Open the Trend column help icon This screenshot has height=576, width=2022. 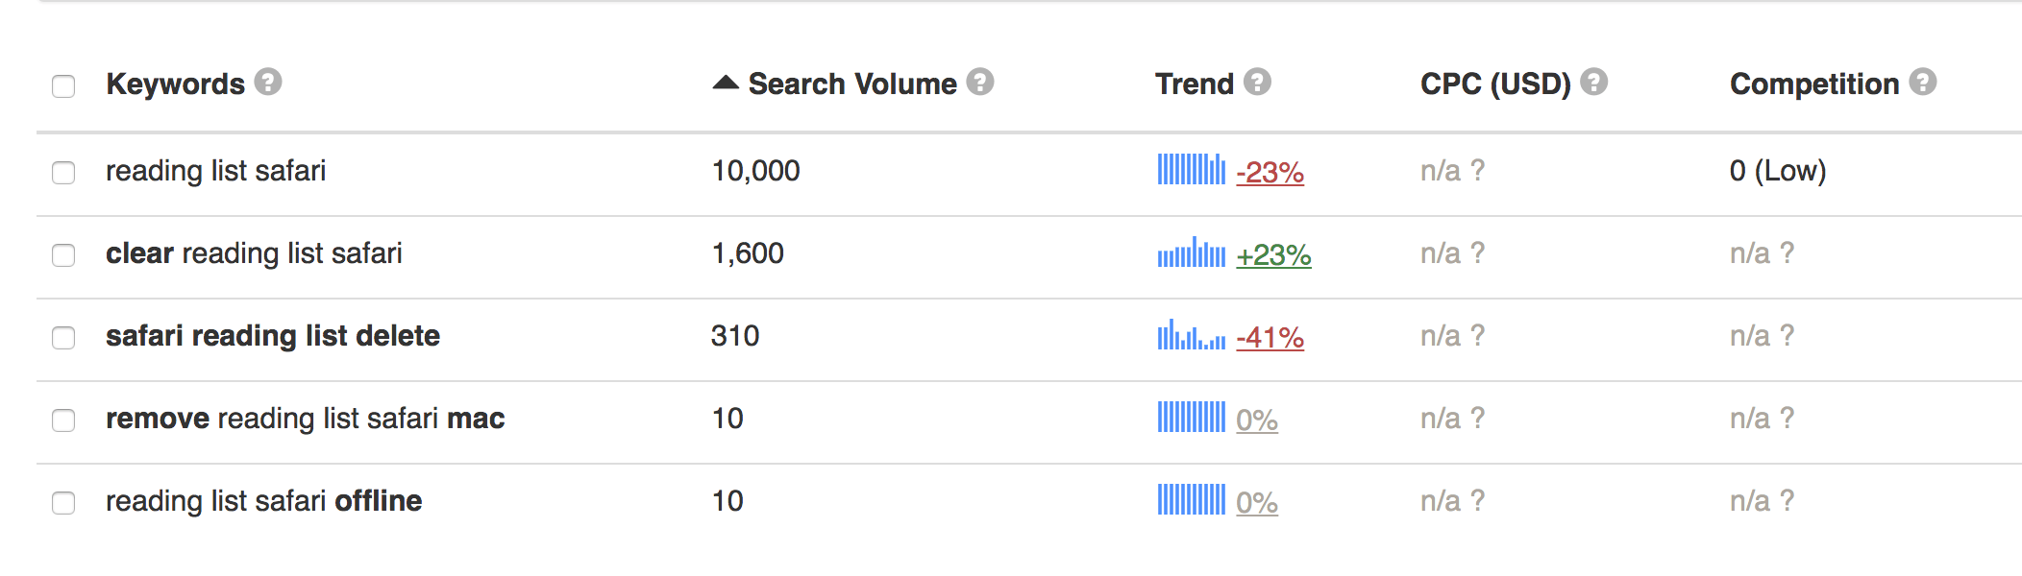(x=1257, y=83)
